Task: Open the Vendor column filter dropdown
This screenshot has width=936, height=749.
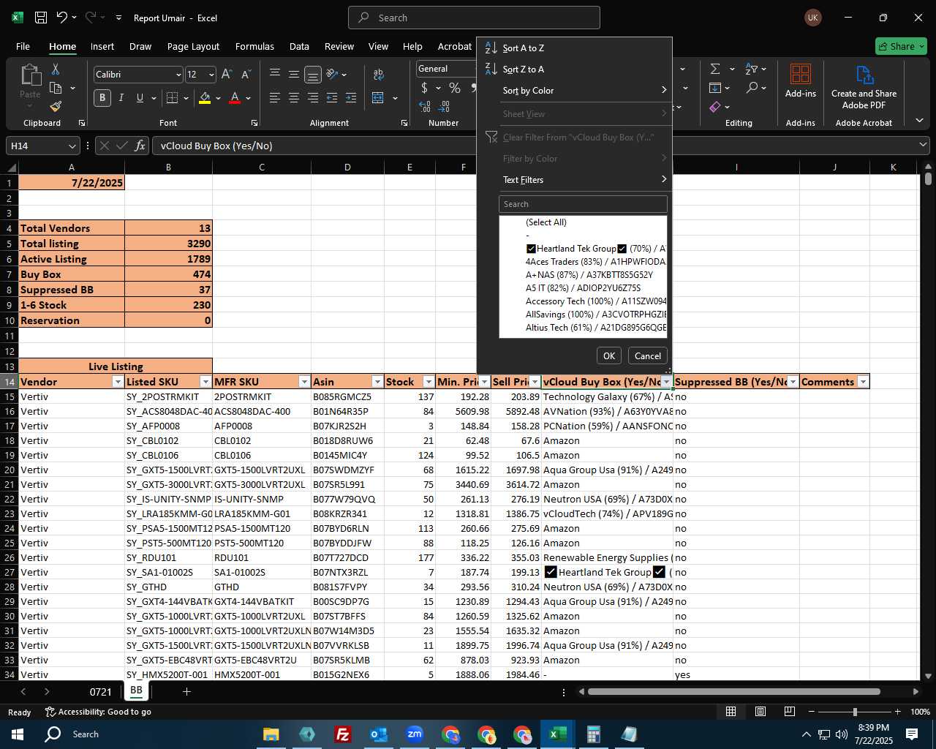Action: pyautogui.click(x=118, y=382)
